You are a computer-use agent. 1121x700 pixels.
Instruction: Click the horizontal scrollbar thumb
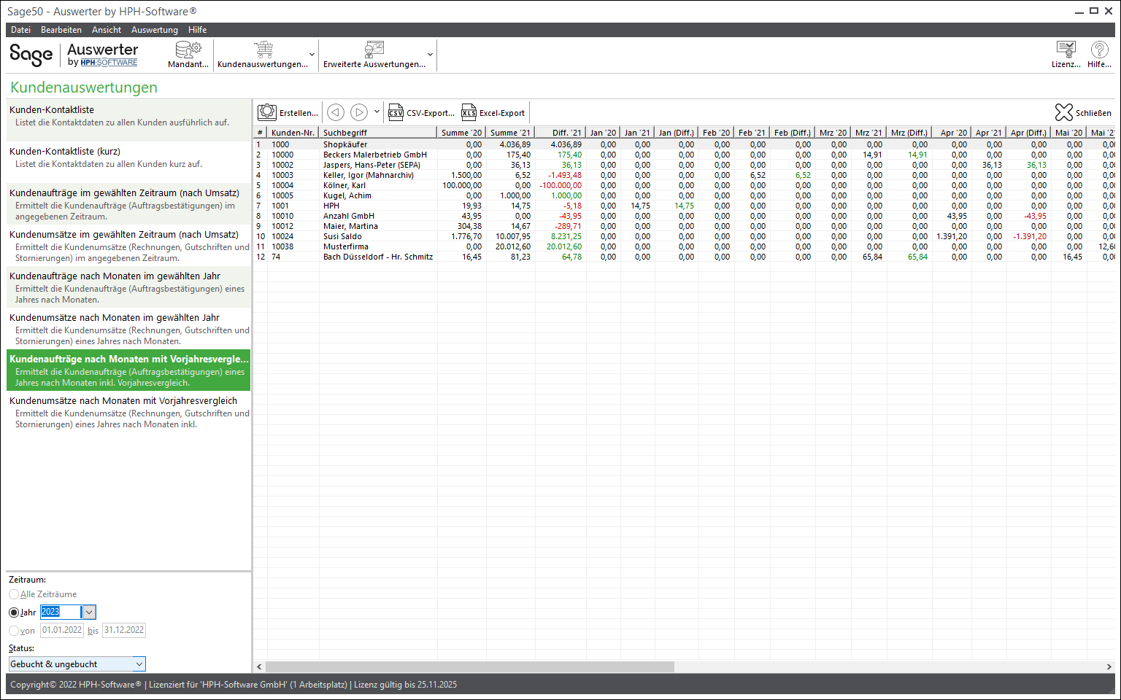coord(470,666)
